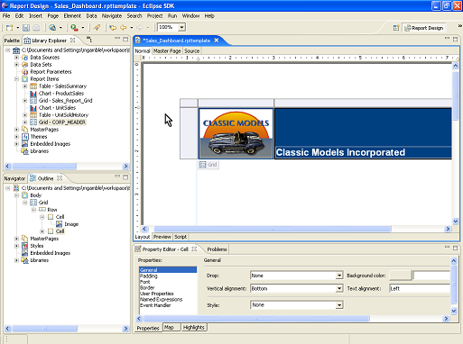Select Chart - ProductSales in Library Explorer
Screen dimensions: 463x344
pos(61,94)
